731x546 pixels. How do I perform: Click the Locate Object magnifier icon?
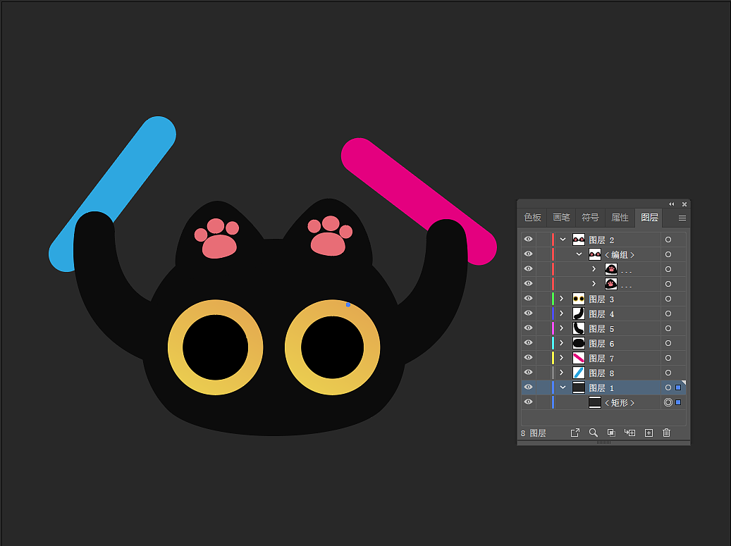[593, 433]
